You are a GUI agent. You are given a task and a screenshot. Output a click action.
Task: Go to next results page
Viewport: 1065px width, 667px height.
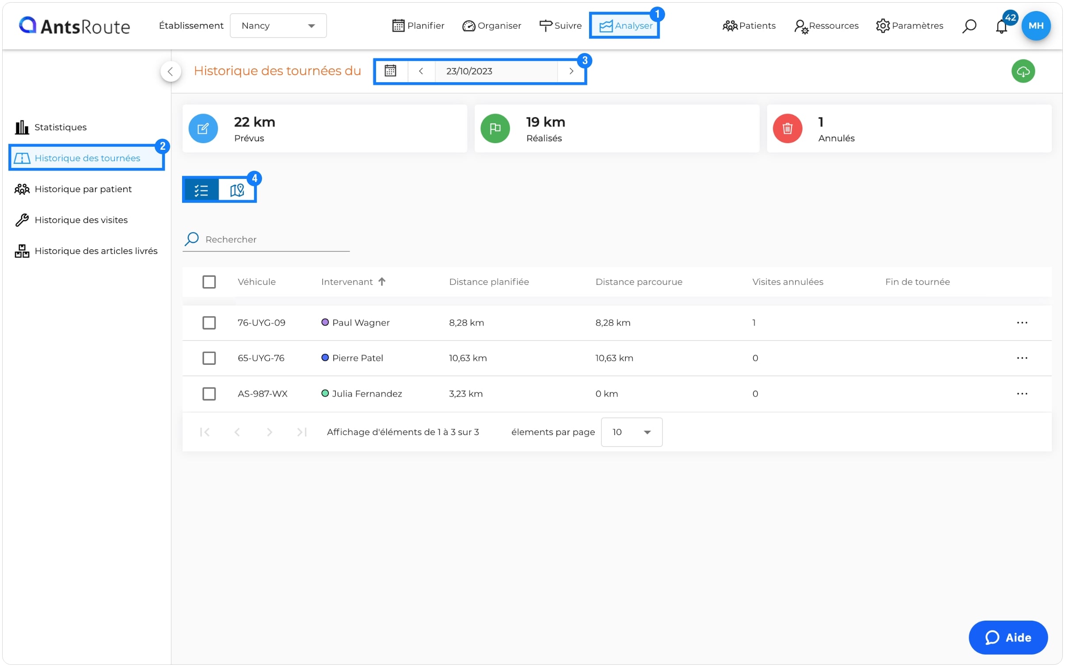tap(269, 432)
